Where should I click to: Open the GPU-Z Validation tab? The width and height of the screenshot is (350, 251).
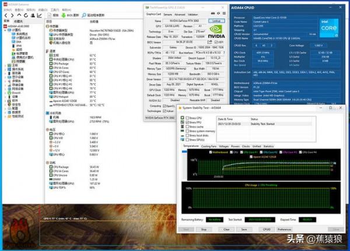[192, 15]
